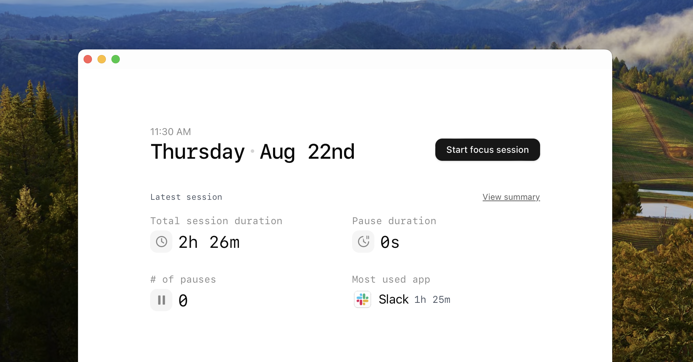Maximize the window with the green button
This screenshot has width=693, height=362.
116,60
